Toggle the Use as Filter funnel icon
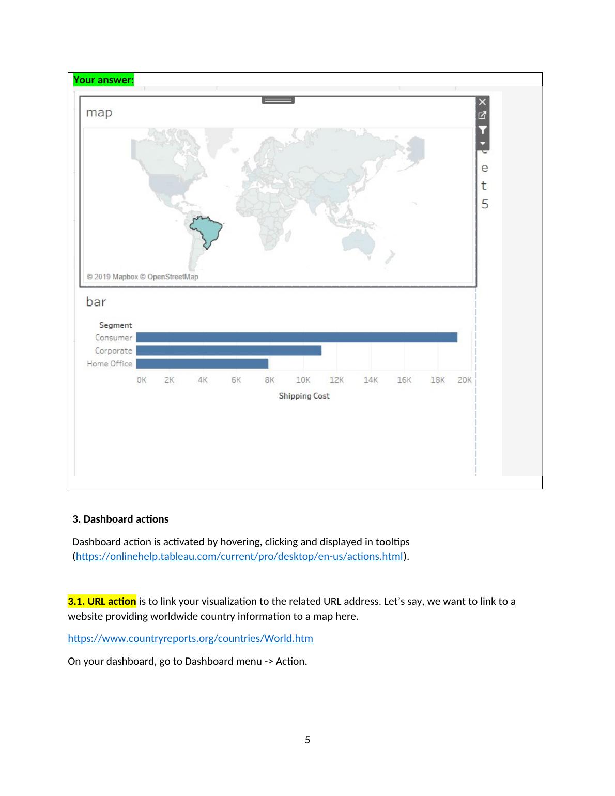Image resolution: width=615 pixels, height=796 pixels. point(482,130)
